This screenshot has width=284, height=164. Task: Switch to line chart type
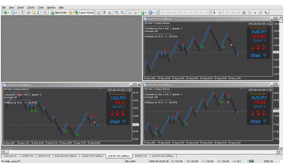(110, 13)
